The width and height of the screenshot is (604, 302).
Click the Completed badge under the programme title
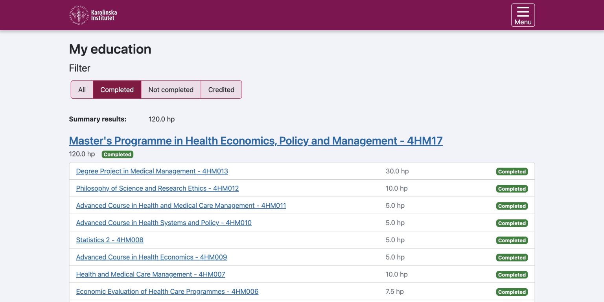(x=117, y=155)
